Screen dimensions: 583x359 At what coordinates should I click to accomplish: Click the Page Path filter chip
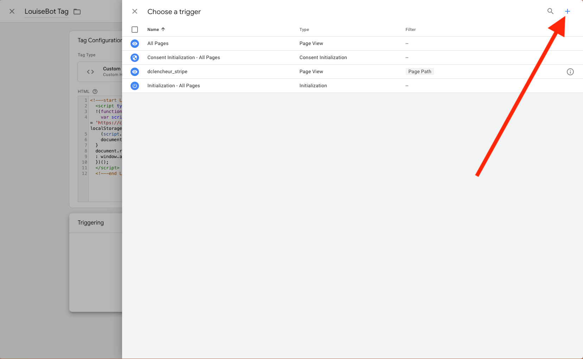click(420, 72)
